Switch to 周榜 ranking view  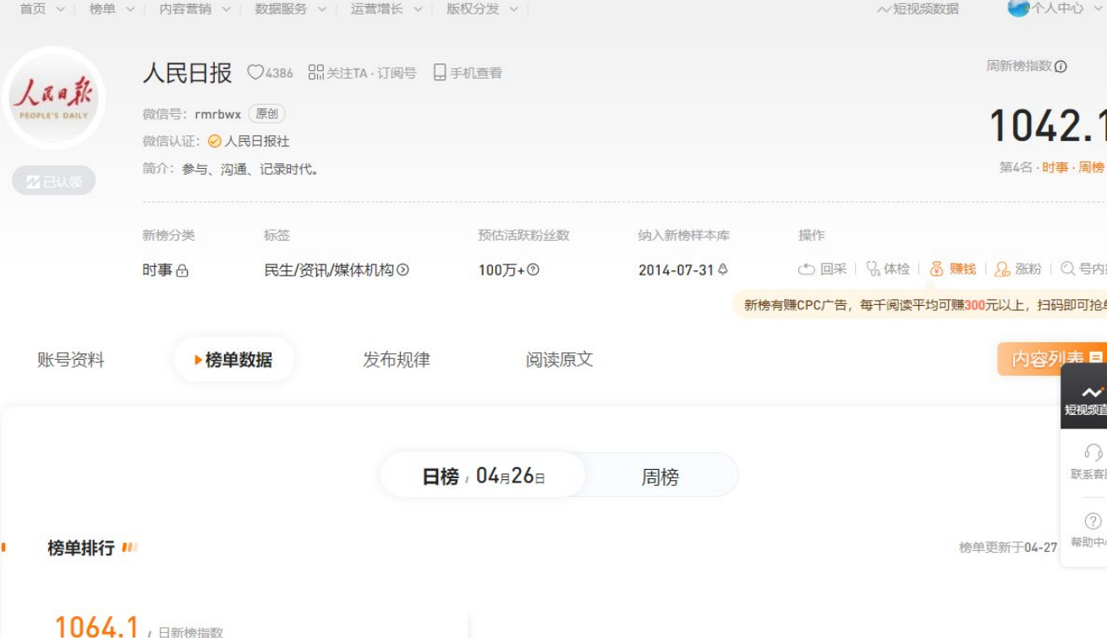pyautogui.click(x=660, y=477)
